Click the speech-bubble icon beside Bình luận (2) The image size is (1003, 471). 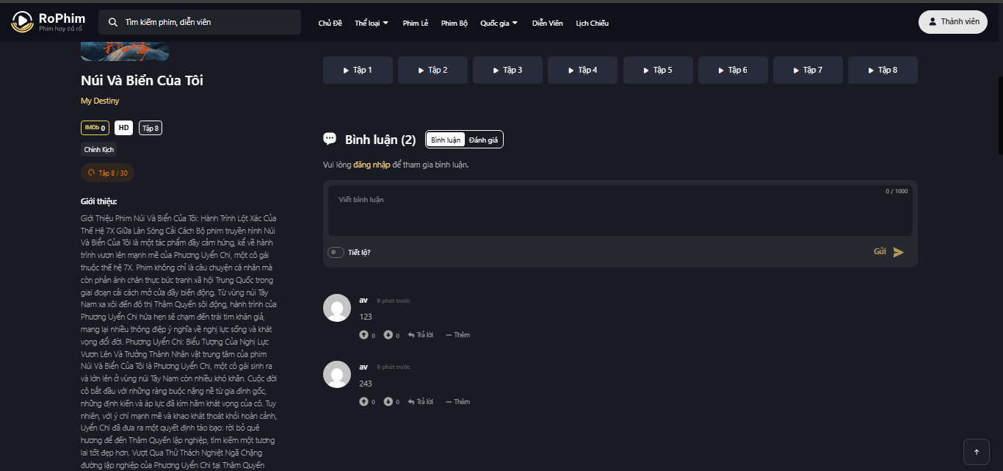(x=330, y=138)
